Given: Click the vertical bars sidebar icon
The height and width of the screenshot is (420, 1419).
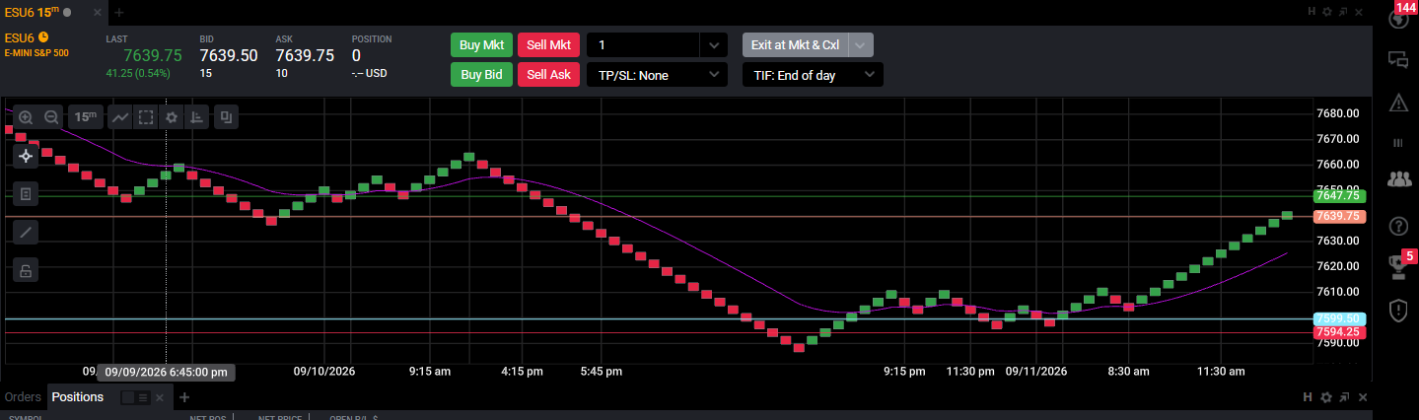Looking at the screenshot, I should [x=1397, y=143].
